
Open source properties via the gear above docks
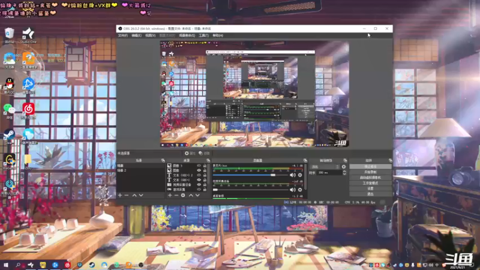coord(190,153)
